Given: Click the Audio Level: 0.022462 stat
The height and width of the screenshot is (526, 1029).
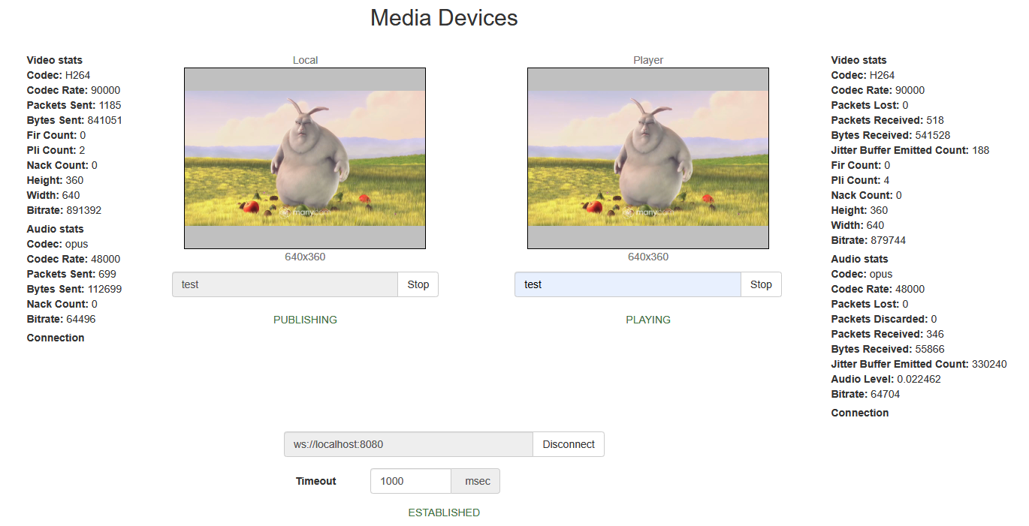Looking at the screenshot, I should [886, 379].
